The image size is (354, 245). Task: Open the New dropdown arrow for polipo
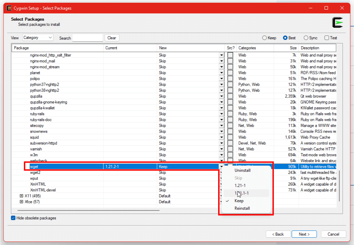(x=222, y=79)
